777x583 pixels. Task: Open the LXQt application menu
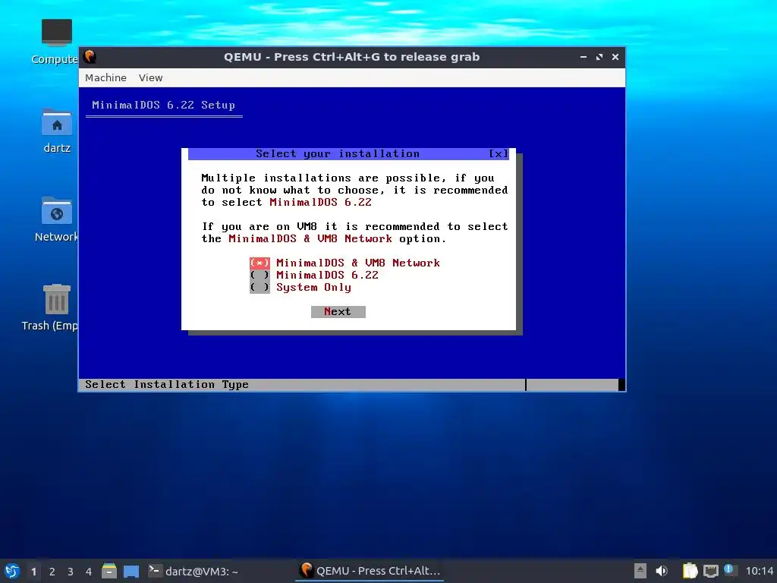point(12,571)
